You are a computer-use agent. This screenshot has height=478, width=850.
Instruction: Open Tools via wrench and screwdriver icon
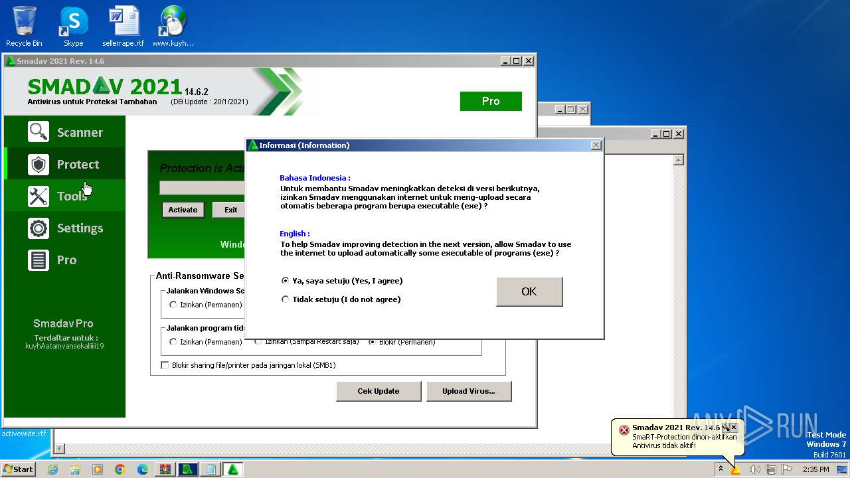(39, 196)
